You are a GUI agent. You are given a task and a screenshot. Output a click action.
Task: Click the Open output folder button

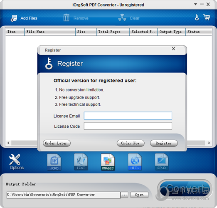coord(139,195)
